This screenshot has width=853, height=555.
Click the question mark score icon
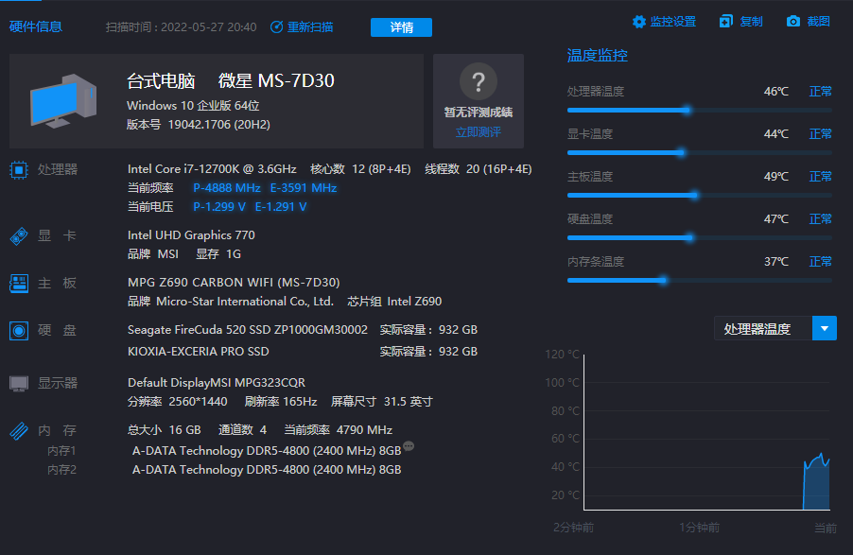click(x=479, y=81)
